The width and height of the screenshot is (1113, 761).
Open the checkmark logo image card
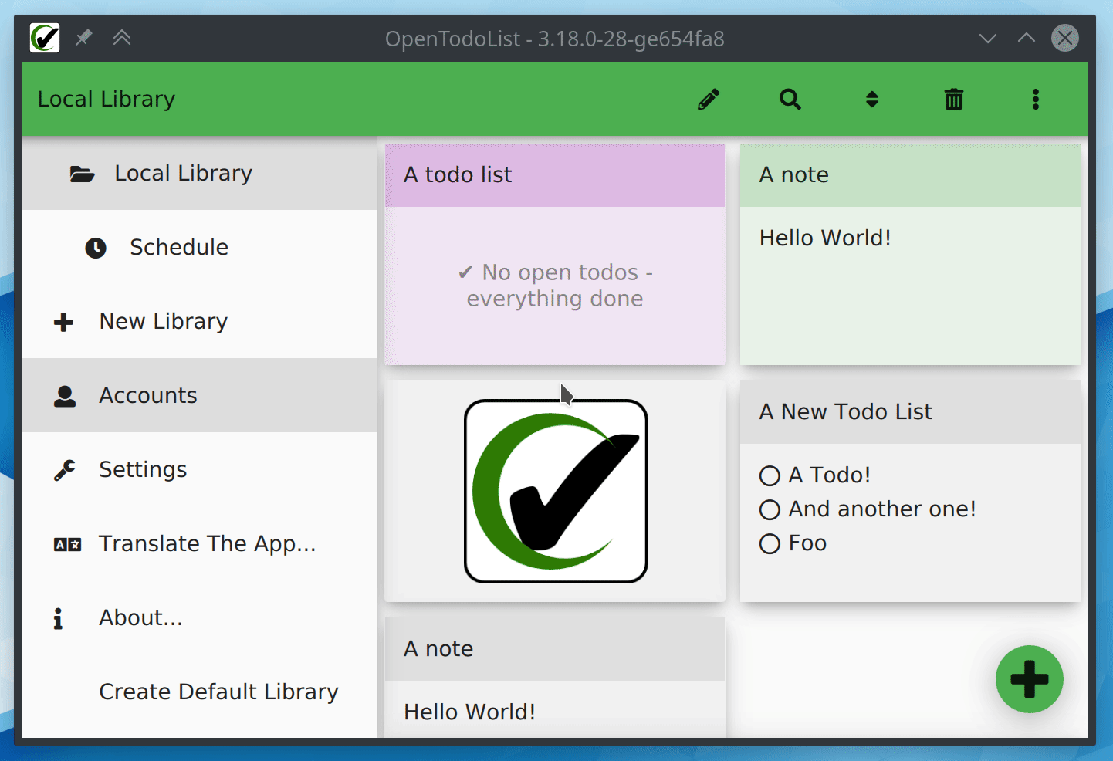(555, 491)
